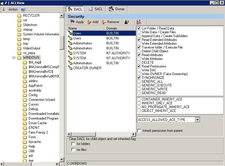Screen dimensions: 225x166
Task: Open the Fonts folder in the tree
Action: [32, 137]
